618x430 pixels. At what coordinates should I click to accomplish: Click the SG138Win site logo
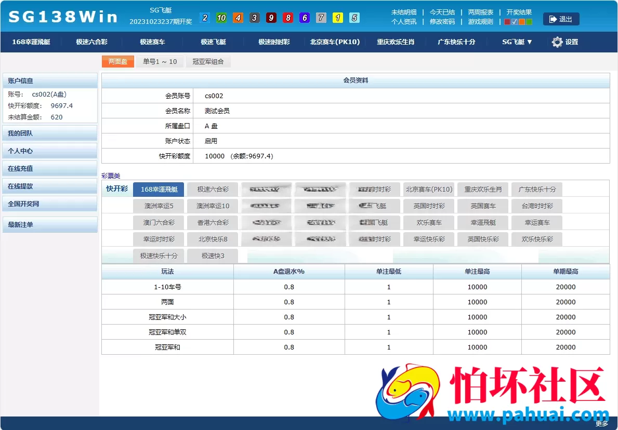coord(63,17)
